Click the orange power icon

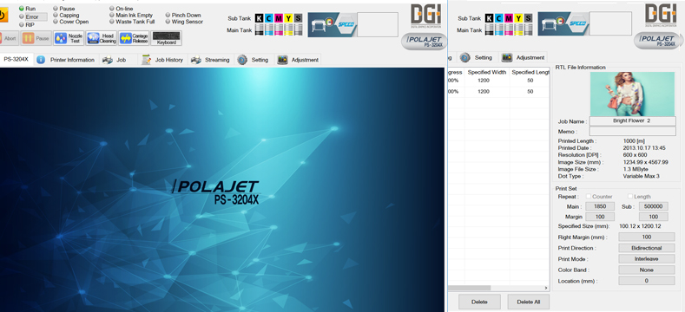click(3, 15)
